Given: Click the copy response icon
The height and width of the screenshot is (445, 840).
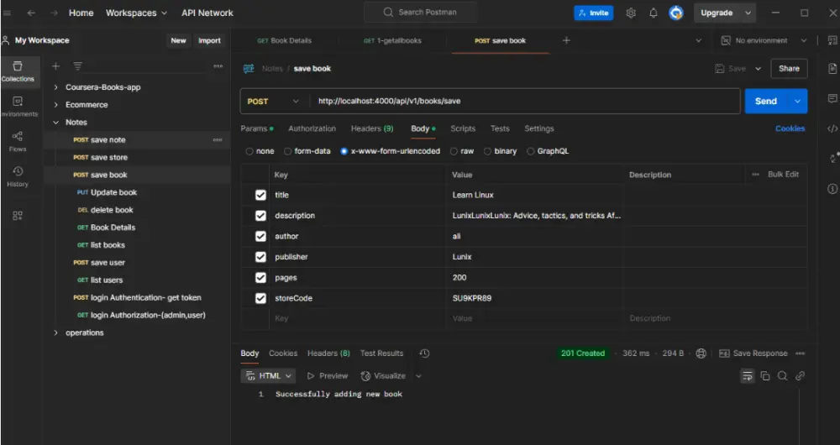Looking at the screenshot, I should pyautogui.click(x=765, y=376).
